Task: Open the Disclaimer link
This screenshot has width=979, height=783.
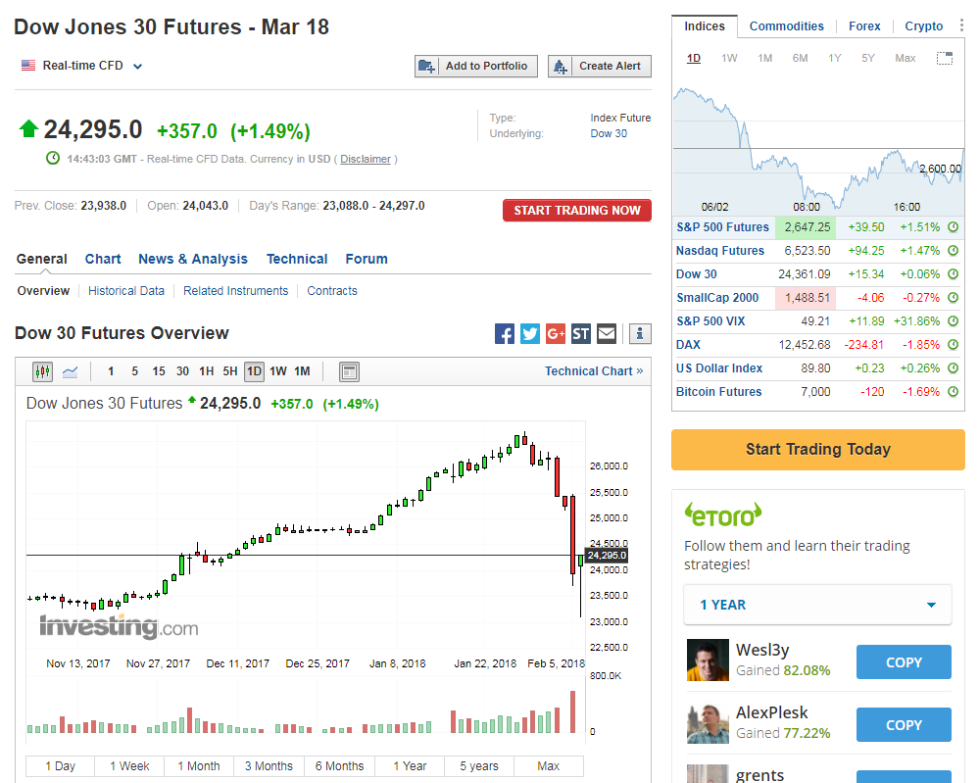Action: tap(366, 159)
